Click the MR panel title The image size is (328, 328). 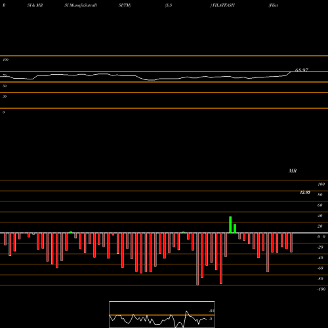[x=293, y=171]
